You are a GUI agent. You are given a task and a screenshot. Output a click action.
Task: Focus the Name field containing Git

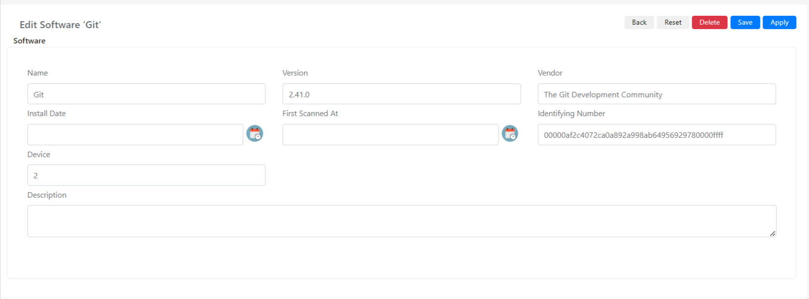click(147, 94)
